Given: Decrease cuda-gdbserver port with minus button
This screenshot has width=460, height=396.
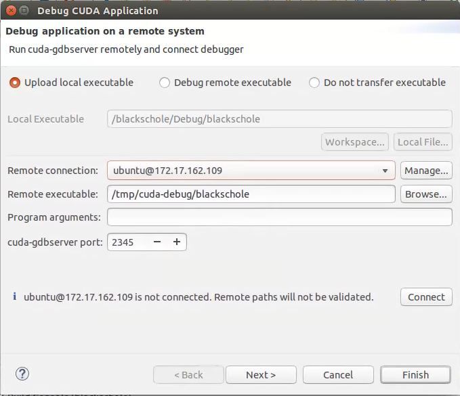Looking at the screenshot, I should coord(157,242).
